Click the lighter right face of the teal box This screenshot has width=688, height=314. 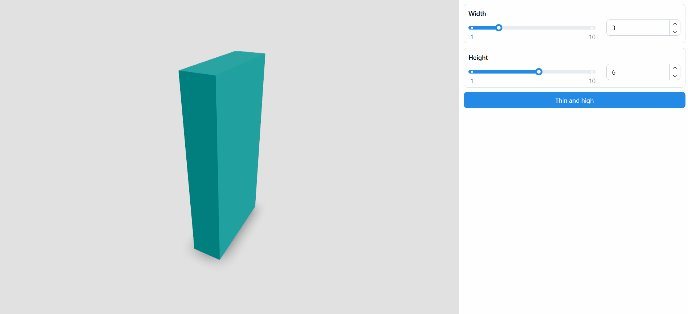pyautogui.click(x=238, y=144)
